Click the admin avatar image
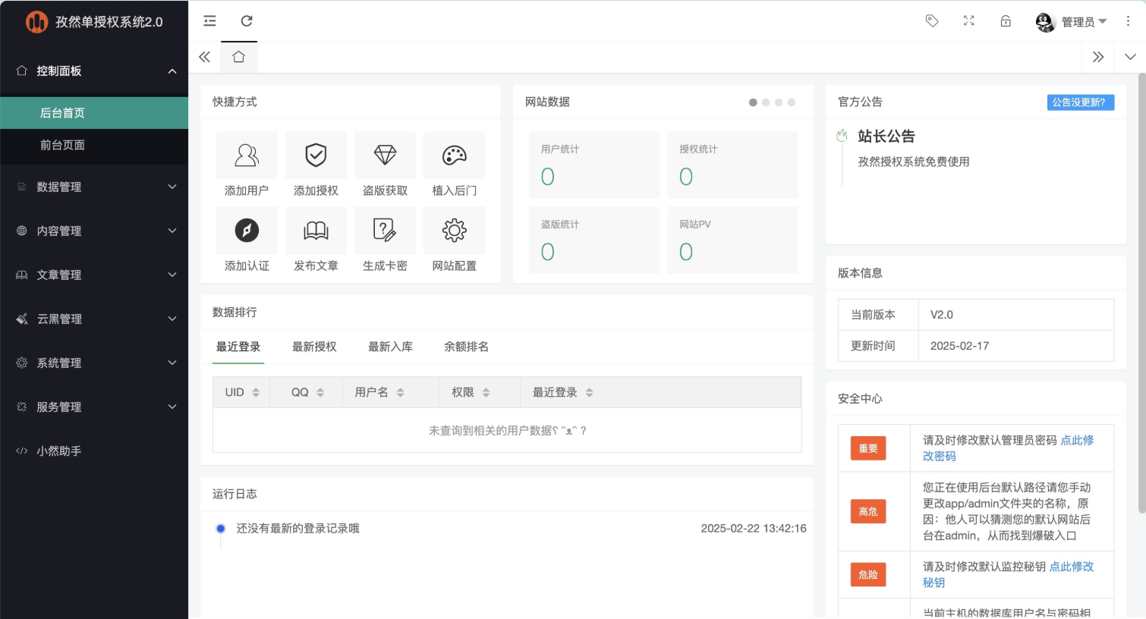 click(x=1045, y=22)
